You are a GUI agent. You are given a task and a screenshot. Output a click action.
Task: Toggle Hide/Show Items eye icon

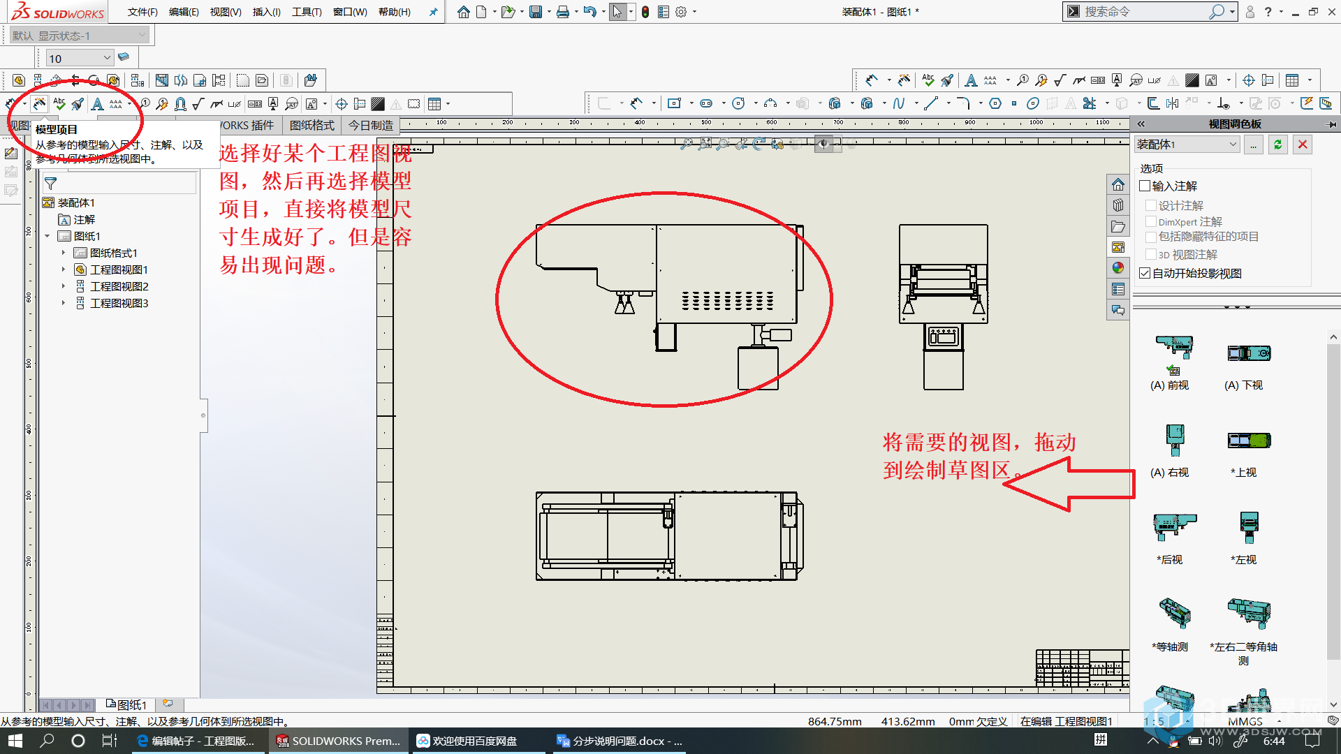(823, 144)
